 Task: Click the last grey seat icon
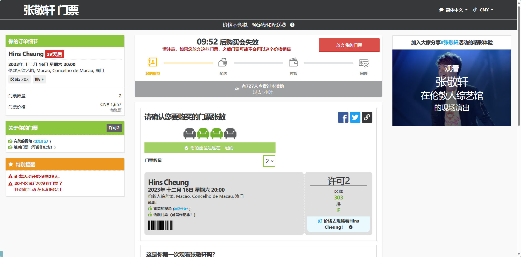pyautogui.click(x=230, y=134)
